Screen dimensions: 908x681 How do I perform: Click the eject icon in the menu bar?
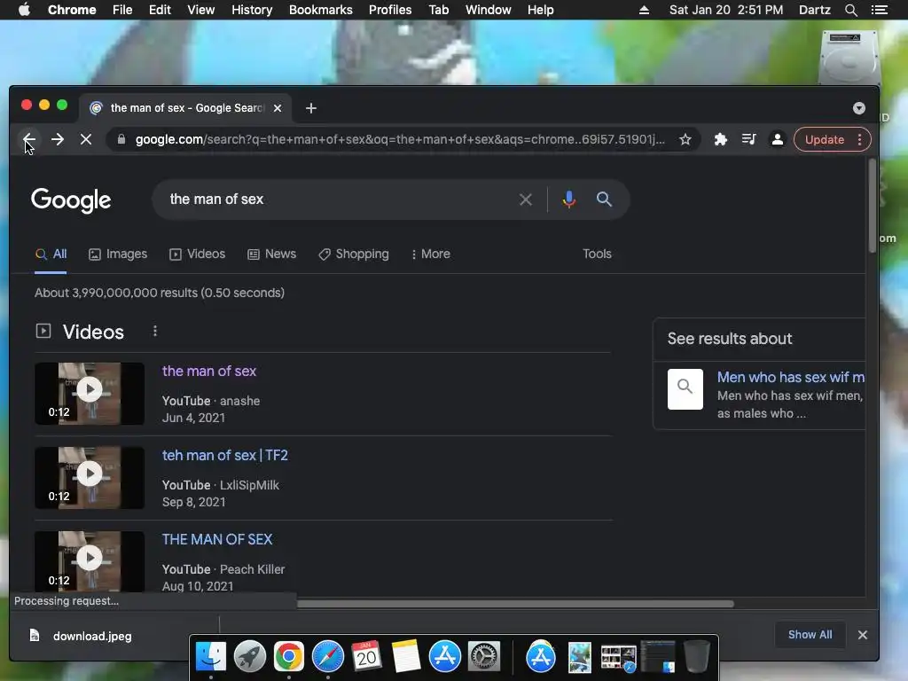644,10
